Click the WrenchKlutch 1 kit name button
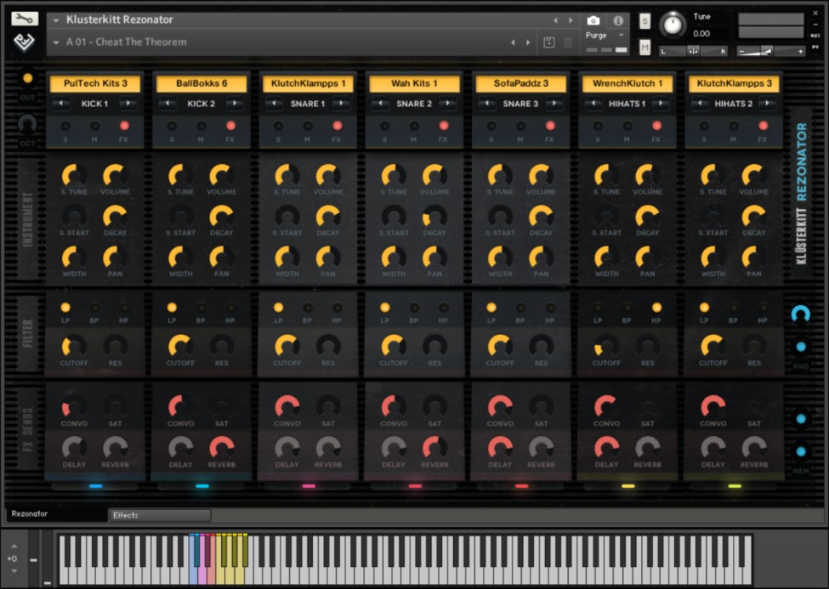The width and height of the screenshot is (829, 589). click(627, 83)
